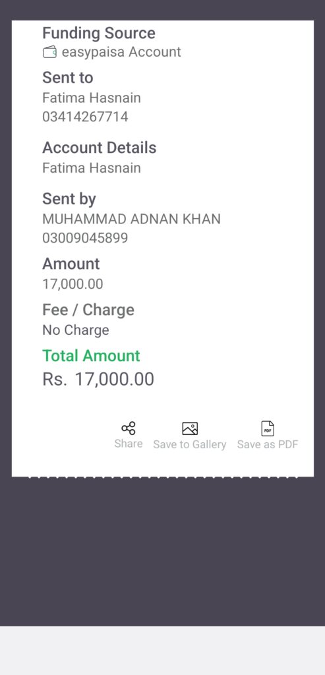Tap Fatima Hasnain under Account Details
This screenshot has height=675, width=325.
click(x=91, y=167)
